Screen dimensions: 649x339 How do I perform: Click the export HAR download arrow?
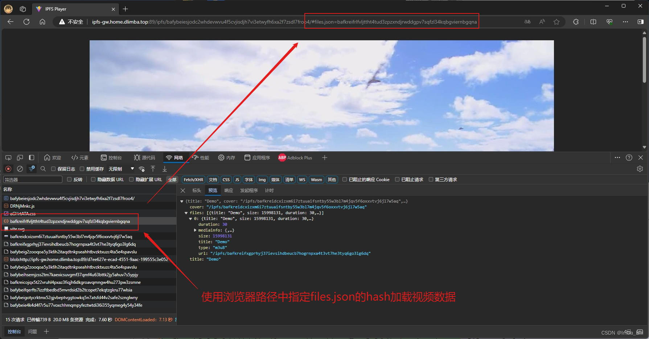click(165, 169)
